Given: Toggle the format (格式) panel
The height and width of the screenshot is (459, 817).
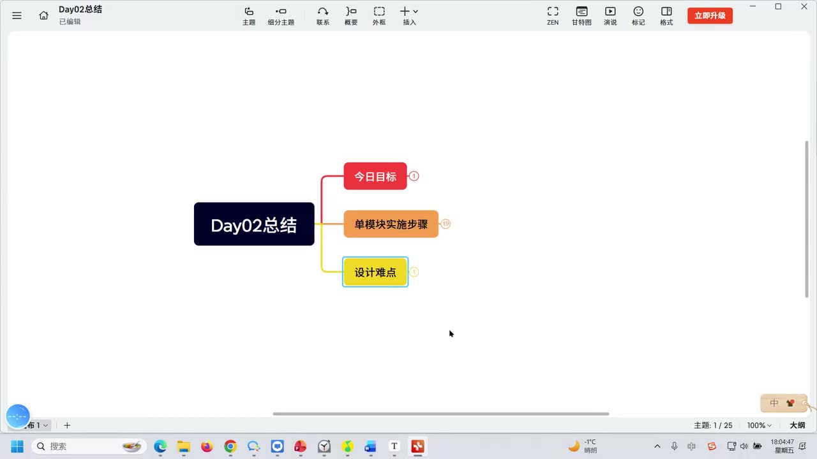Looking at the screenshot, I should [666, 16].
